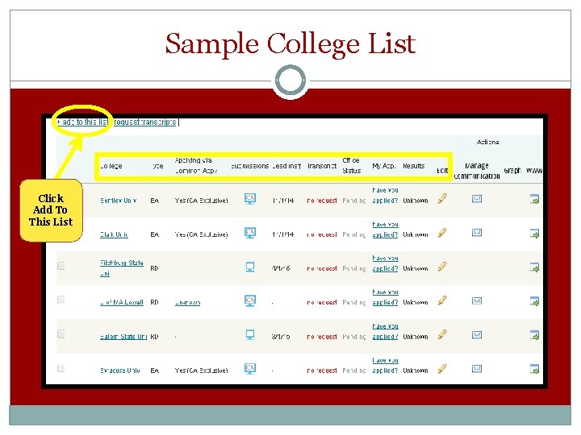The width and height of the screenshot is (581, 435).
Task: Open Bentley manage communication envelope icon
Action: 477,199
